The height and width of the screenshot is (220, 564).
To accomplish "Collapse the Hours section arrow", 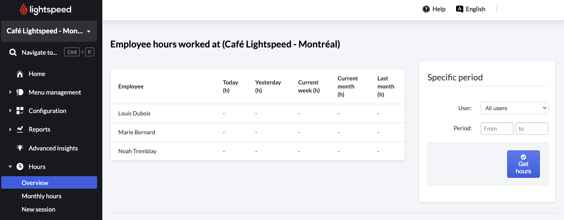I will pos(10,167).
